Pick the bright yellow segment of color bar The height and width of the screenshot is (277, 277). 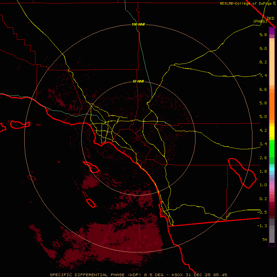[x=272, y=132]
